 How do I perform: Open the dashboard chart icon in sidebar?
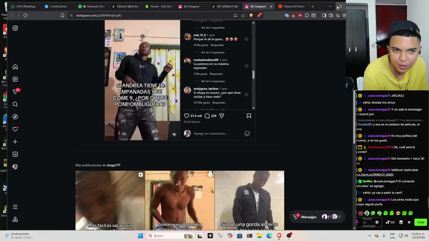click(x=15, y=154)
